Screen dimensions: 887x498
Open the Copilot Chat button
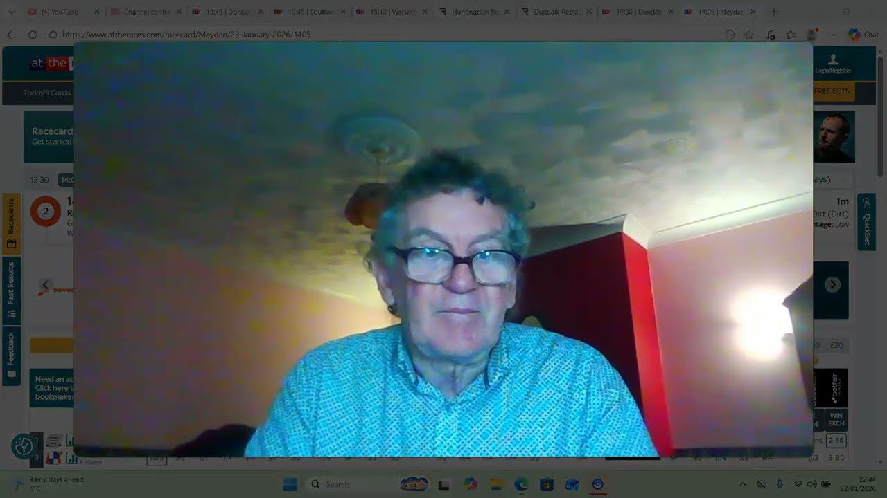click(863, 35)
